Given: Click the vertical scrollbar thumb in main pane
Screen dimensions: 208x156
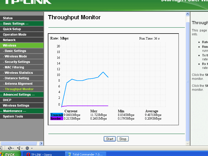Looking at the screenshot, I should pyautogui.click(x=187, y=81).
